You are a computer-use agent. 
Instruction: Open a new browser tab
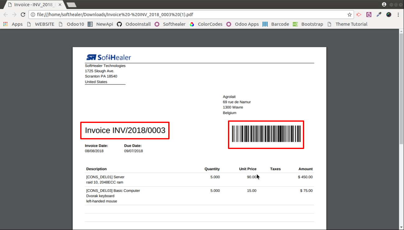(x=72, y=5)
